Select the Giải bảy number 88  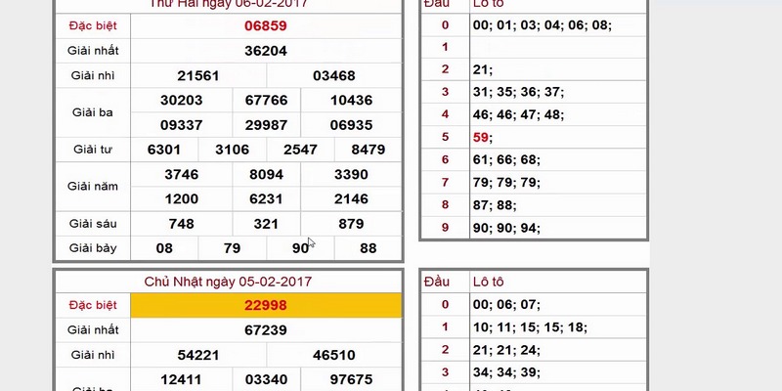(x=368, y=248)
